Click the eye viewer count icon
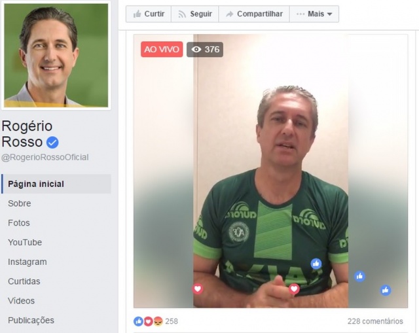 point(196,50)
